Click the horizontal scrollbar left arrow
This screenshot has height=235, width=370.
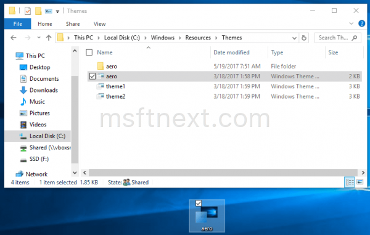(x=84, y=173)
